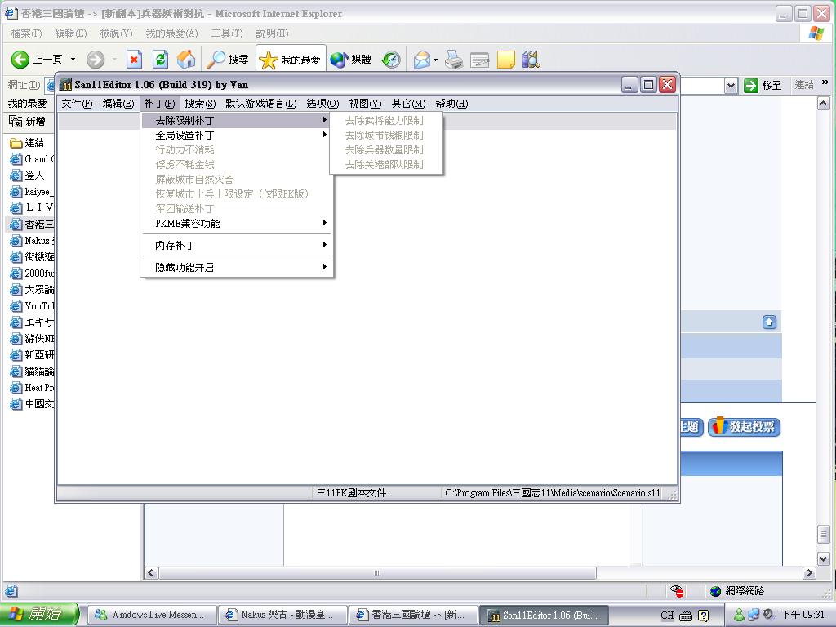The image size is (836, 627).
Task: Click the yellow note icon in IE toolbar
Action: pyautogui.click(x=506, y=59)
